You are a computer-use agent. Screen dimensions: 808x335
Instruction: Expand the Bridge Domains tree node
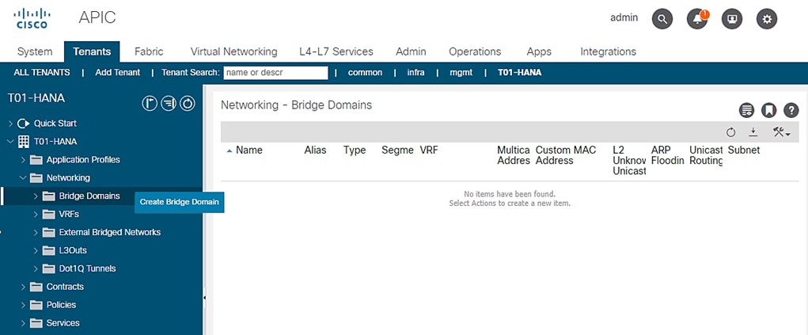point(36,196)
